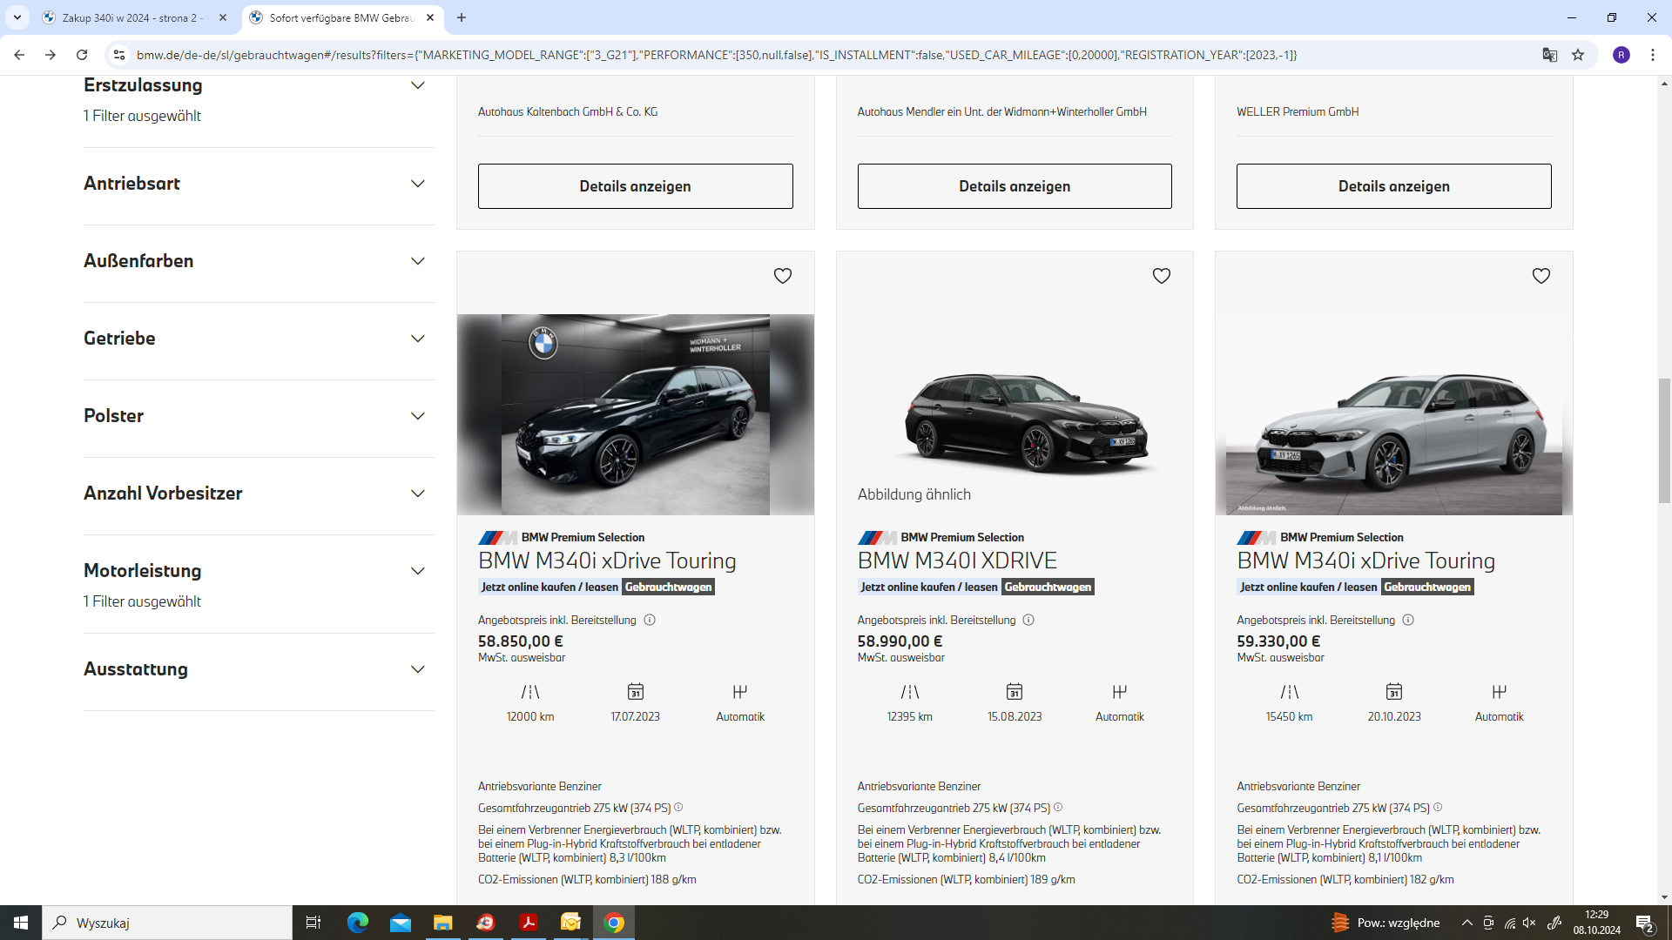Click the mileage road icon above 12395 km
Image resolution: width=1672 pixels, height=940 pixels.
[x=910, y=692]
